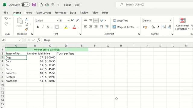Switch to the View tab
Viewport: 193px width, 108px height.
pos(95,13)
